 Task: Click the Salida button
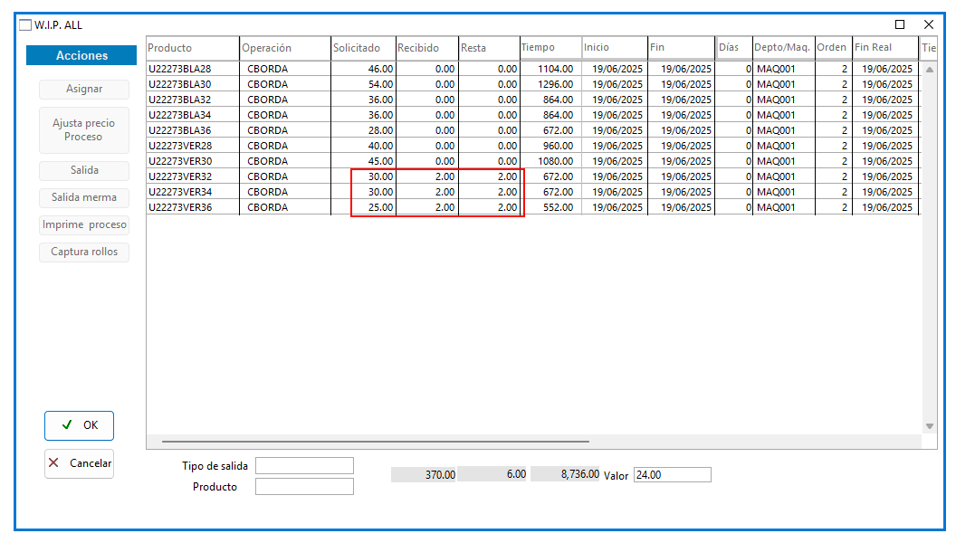(84, 171)
